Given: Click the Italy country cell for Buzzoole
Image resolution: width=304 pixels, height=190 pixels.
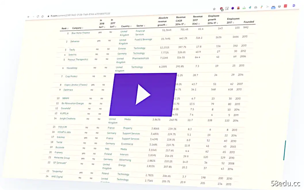Looking at the screenshot, I should point(107,149).
